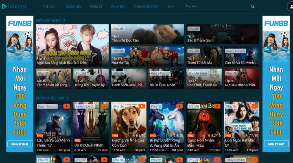
Task: Play icon on Bộ Ba Quái Nhân poster
Action: tap(104, 106)
